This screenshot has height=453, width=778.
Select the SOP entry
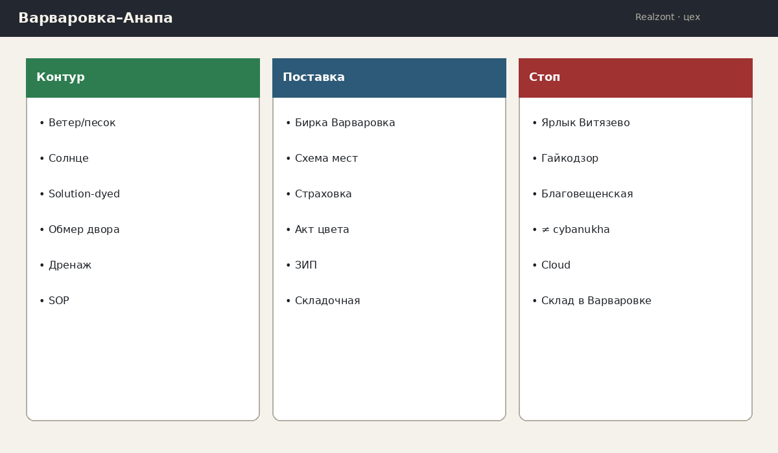tap(54, 301)
